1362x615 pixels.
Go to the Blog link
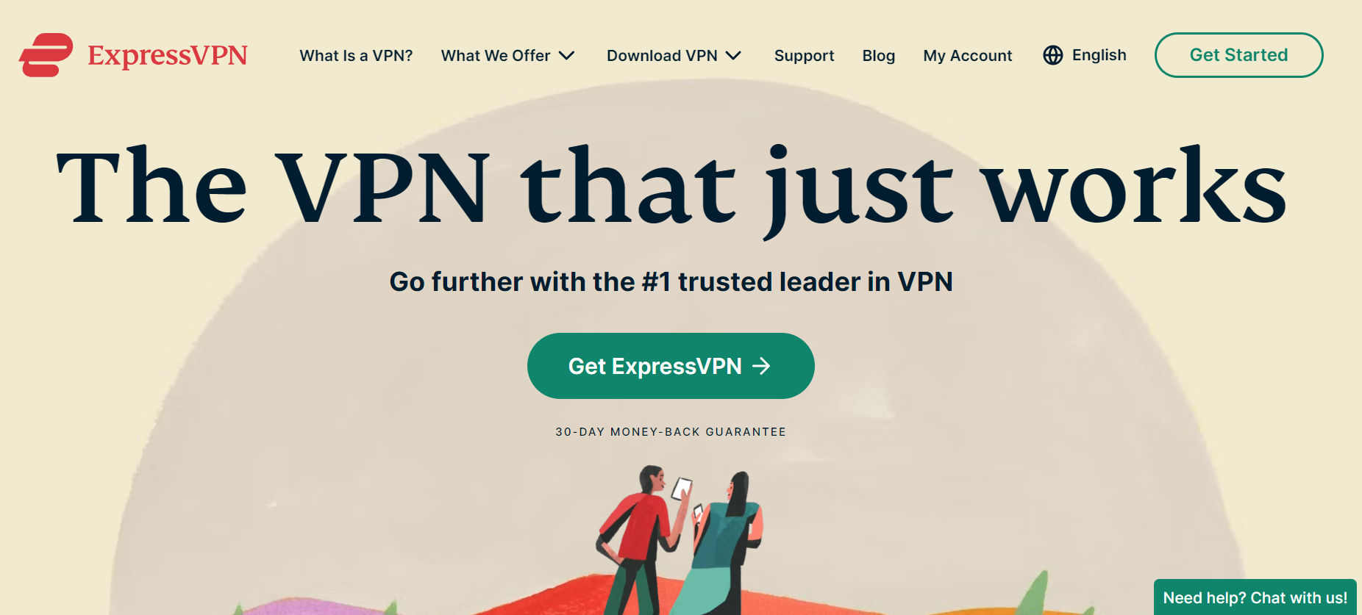point(879,56)
